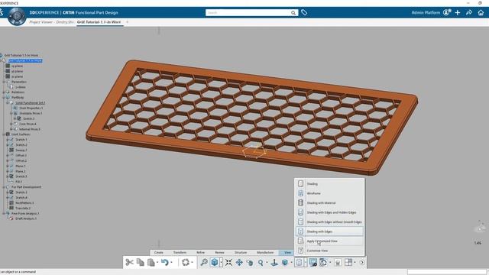
Task: Click the Paste icon in bottom toolbar
Action: tap(151, 262)
